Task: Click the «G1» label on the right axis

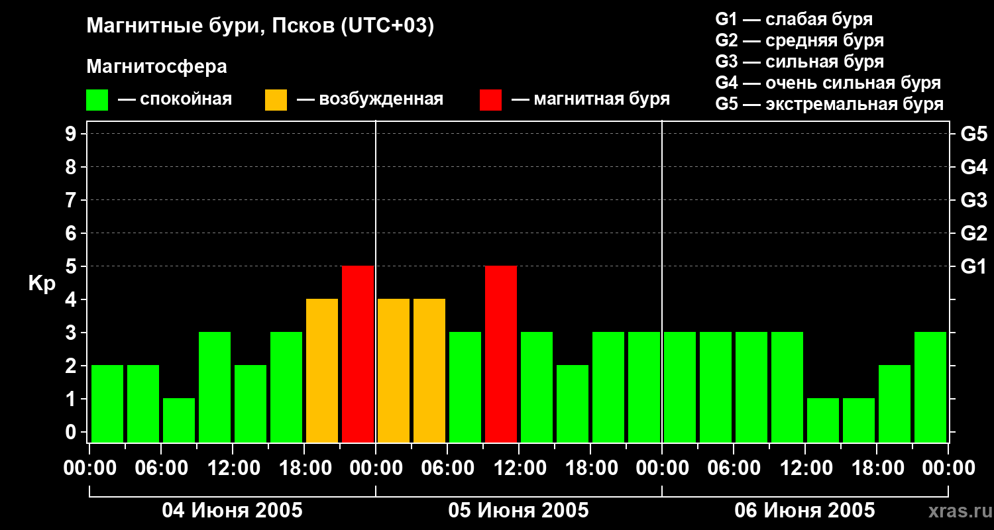Action: [x=973, y=266]
